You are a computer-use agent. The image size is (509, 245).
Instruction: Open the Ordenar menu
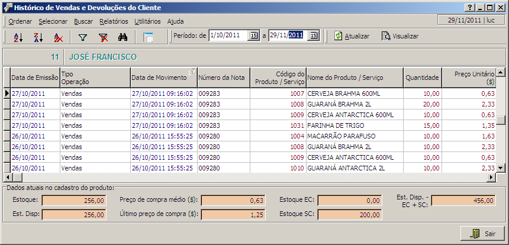(x=20, y=21)
